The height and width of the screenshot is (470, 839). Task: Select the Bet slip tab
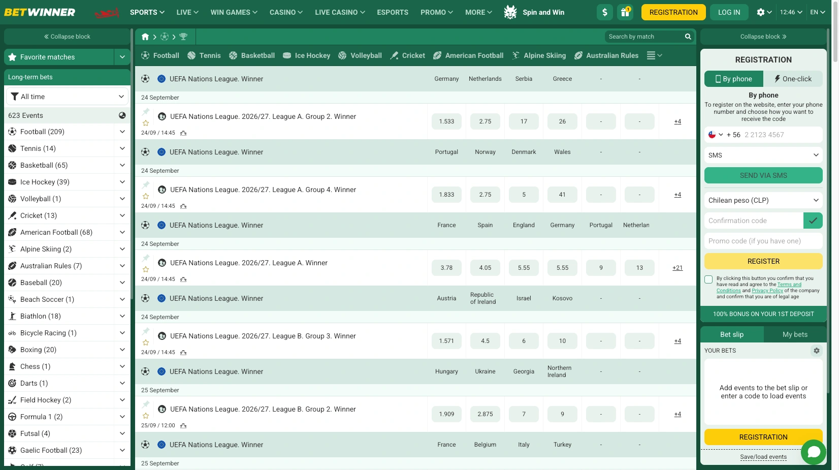[x=732, y=334]
